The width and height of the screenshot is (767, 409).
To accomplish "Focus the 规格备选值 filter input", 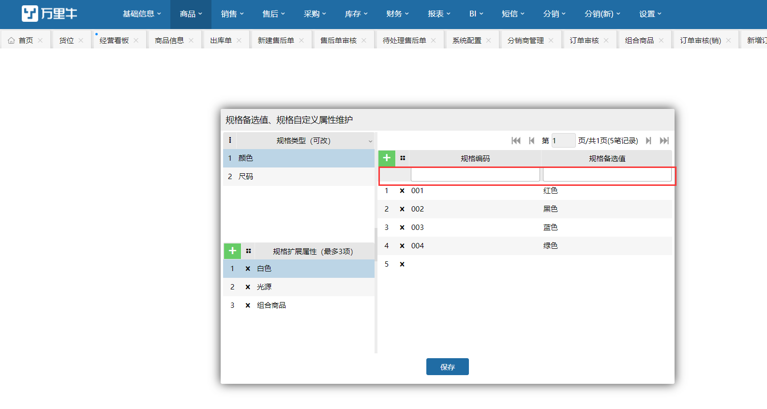I will (607, 175).
